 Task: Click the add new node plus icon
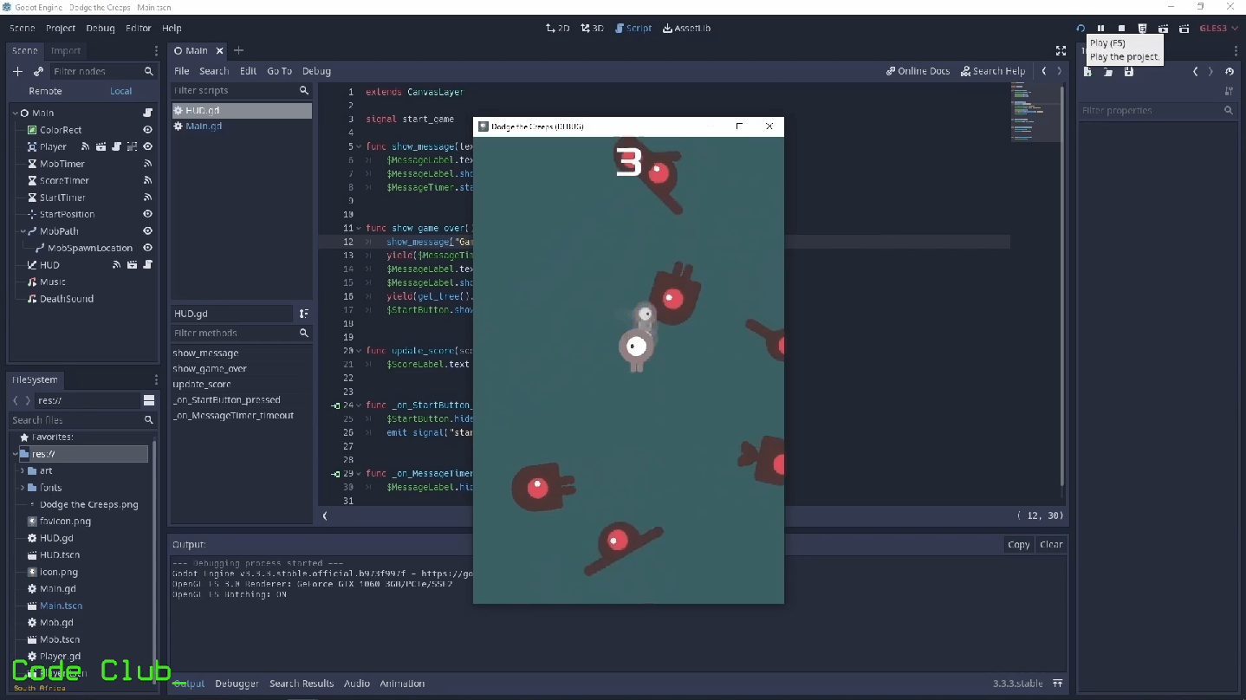pyautogui.click(x=17, y=71)
